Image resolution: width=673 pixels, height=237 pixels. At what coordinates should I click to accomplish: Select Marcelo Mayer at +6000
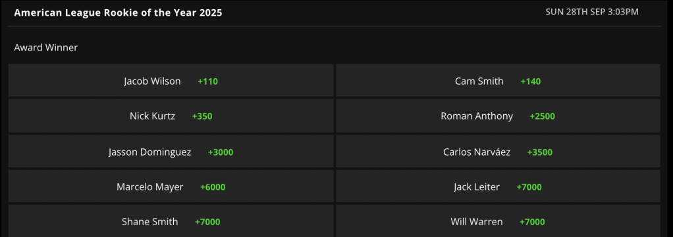[171, 187]
